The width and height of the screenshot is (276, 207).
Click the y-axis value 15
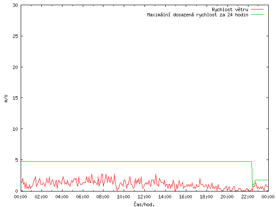[16, 98]
